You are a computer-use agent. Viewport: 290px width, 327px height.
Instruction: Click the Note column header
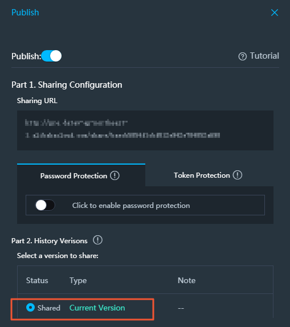(x=186, y=280)
